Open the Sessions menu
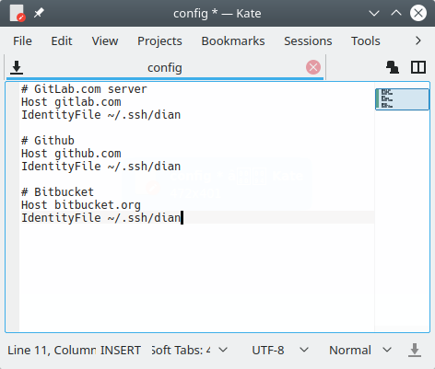Screen dimensions: 435x369 tap(308, 40)
